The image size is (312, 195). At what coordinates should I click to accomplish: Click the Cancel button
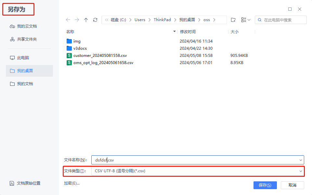(292, 185)
